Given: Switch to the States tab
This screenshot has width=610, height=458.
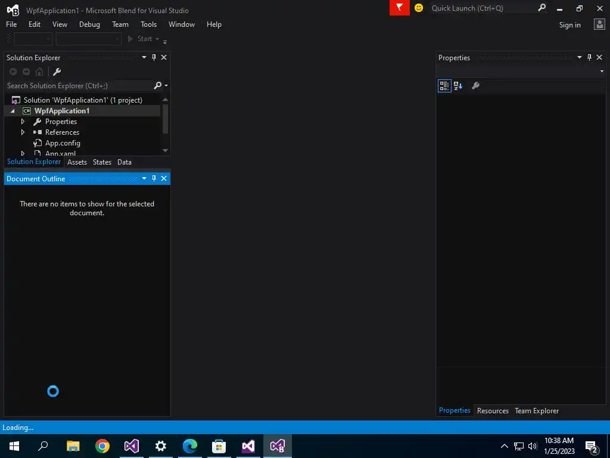Looking at the screenshot, I should (102, 162).
